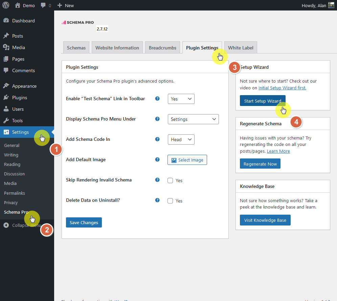
Task: Click Start Setup Wizard button
Action: click(x=263, y=101)
